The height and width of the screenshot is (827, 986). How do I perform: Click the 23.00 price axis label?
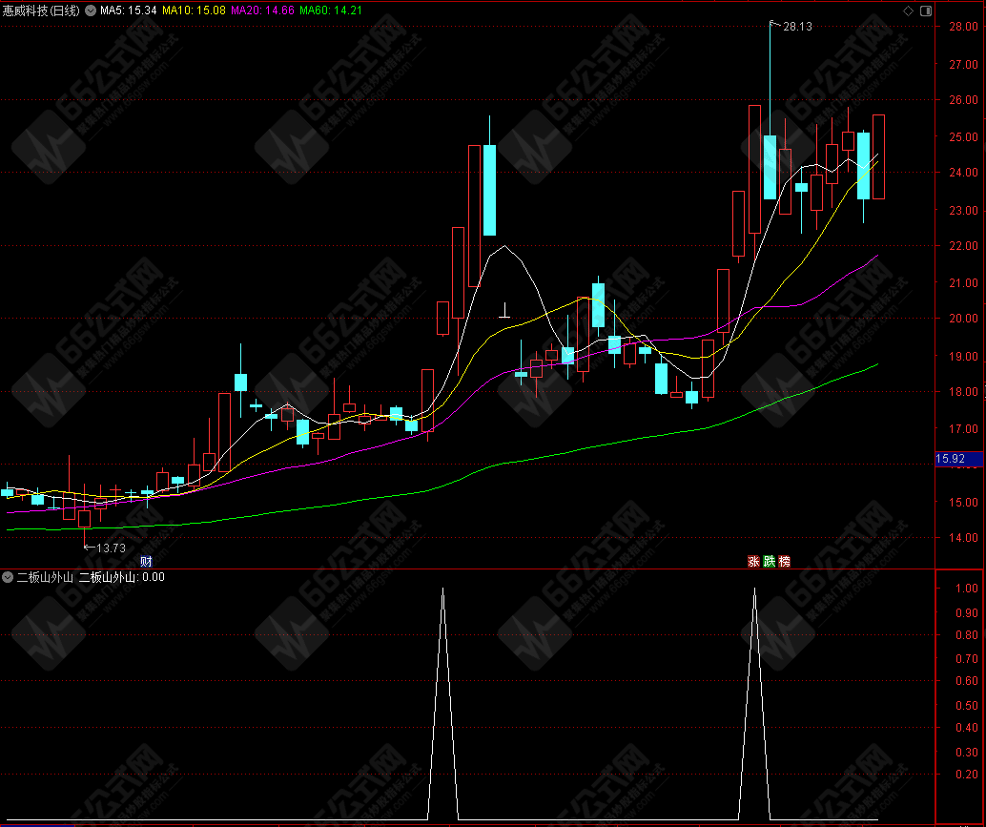pos(963,210)
